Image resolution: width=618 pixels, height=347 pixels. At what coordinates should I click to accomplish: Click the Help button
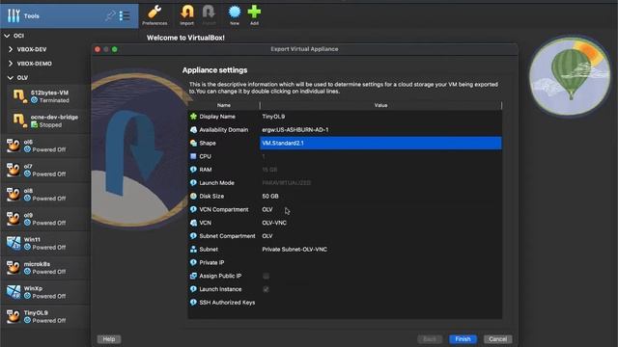coord(109,339)
